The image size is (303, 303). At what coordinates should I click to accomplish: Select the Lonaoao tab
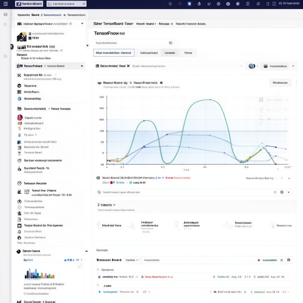(170, 53)
